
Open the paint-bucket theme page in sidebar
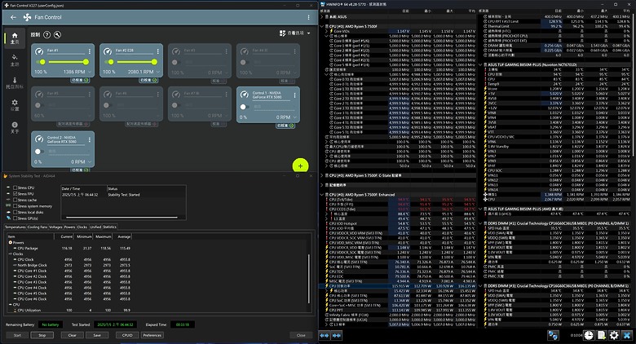tap(15, 60)
